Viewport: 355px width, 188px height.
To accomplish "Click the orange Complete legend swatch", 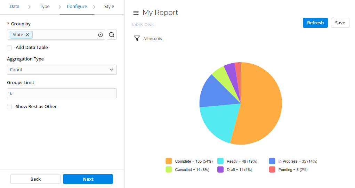I will [x=169, y=161].
